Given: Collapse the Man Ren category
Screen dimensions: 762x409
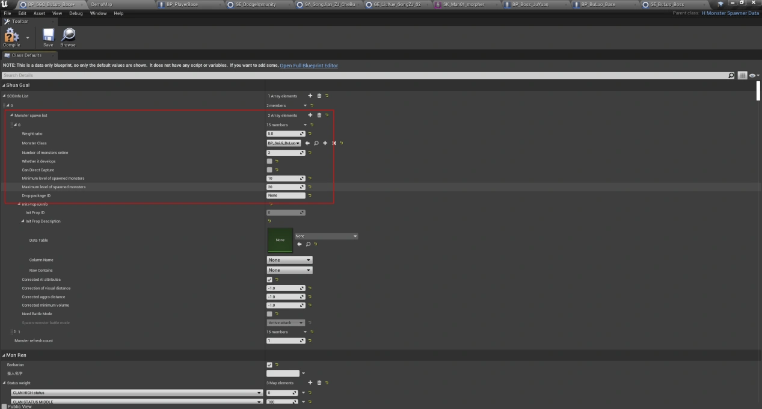Looking at the screenshot, I should (4, 355).
